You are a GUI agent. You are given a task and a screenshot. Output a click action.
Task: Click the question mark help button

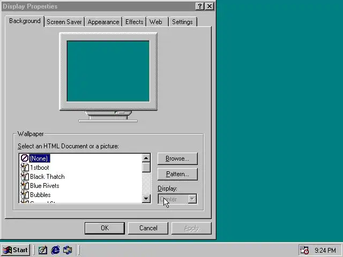(200, 6)
